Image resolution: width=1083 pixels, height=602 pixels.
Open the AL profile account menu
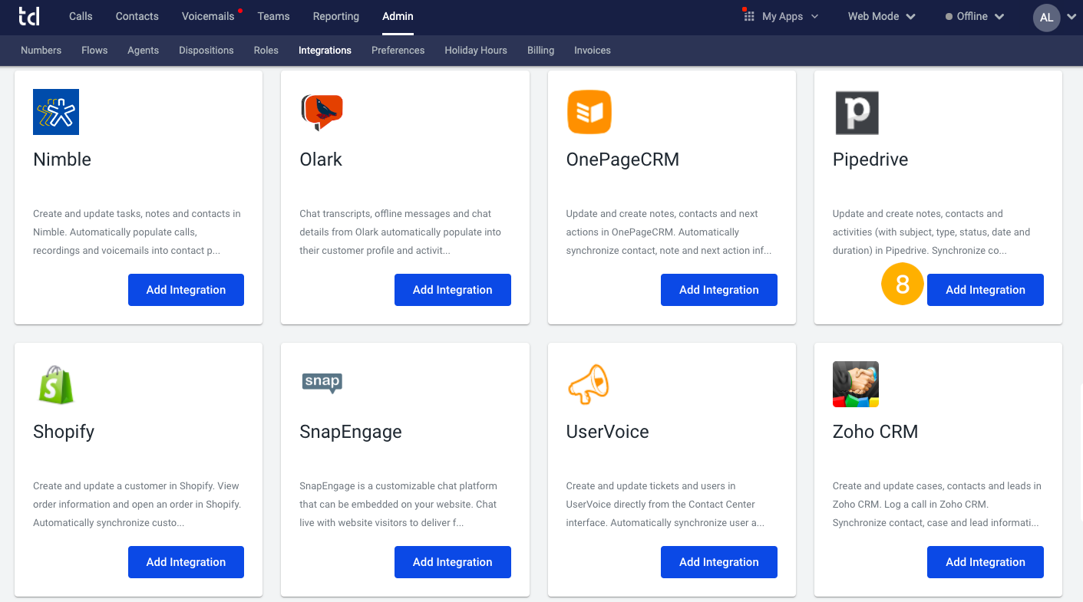click(x=1046, y=16)
